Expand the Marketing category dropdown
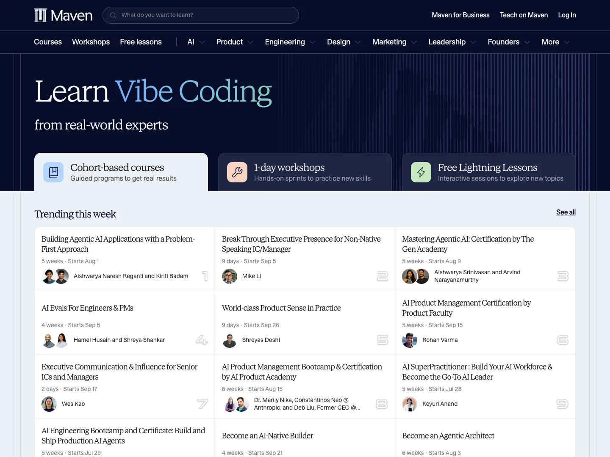This screenshot has width=610, height=457. (x=394, y=42)
